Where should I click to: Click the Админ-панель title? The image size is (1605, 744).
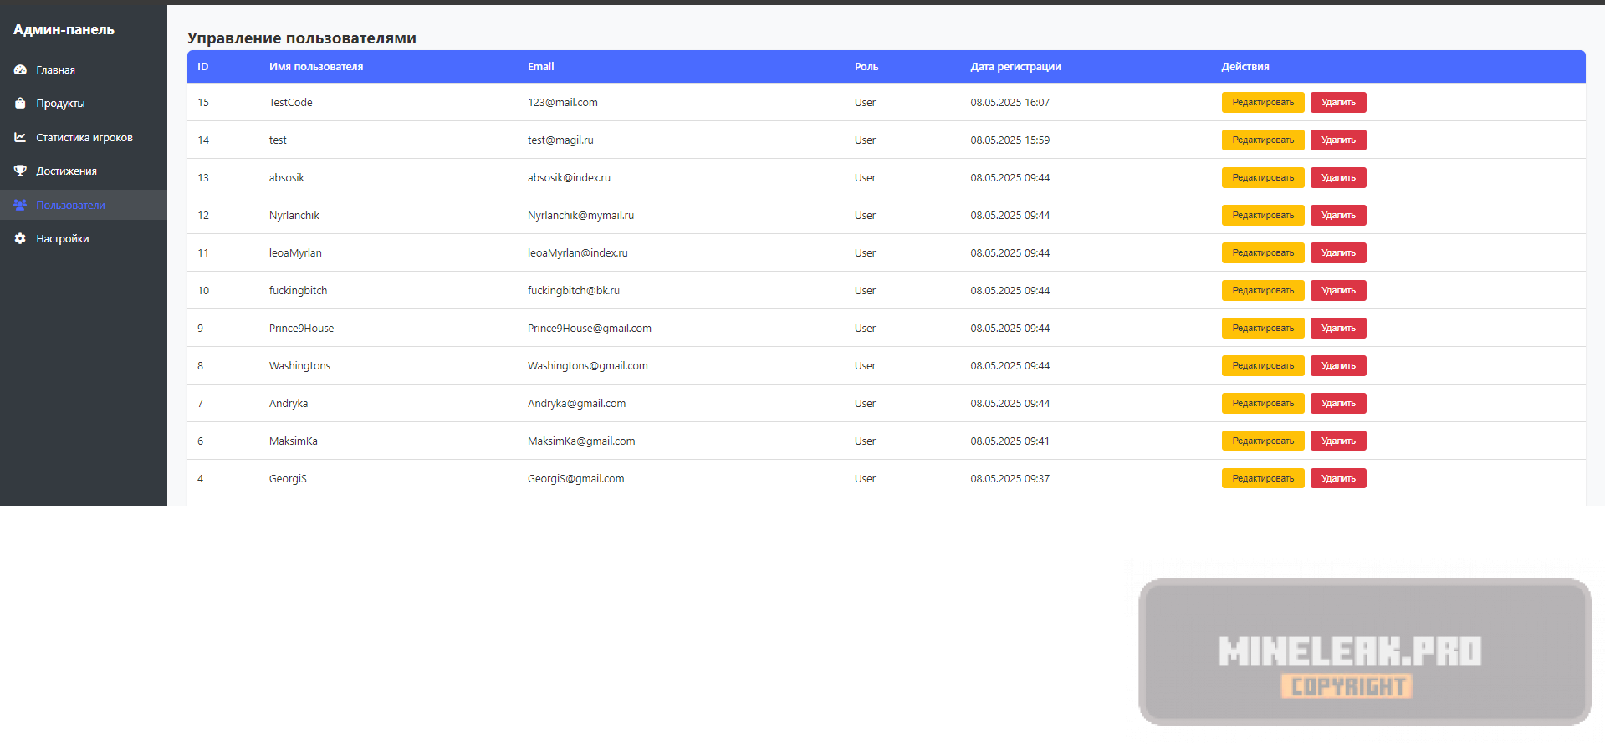pyautogui.click(x=64, y=29)
